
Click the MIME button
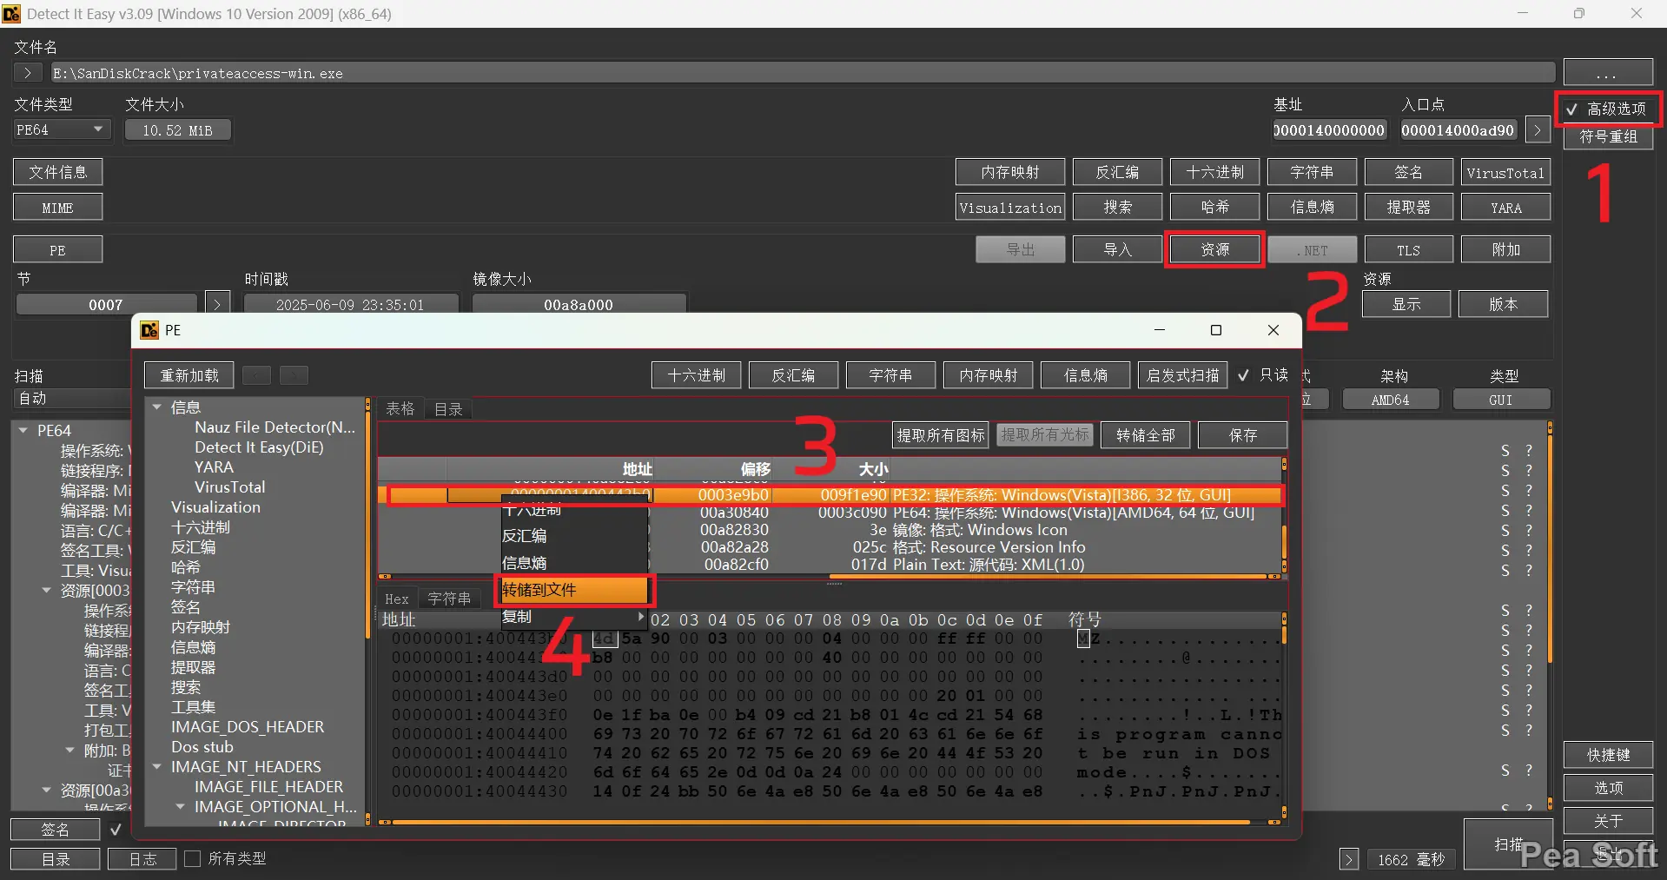57,208
